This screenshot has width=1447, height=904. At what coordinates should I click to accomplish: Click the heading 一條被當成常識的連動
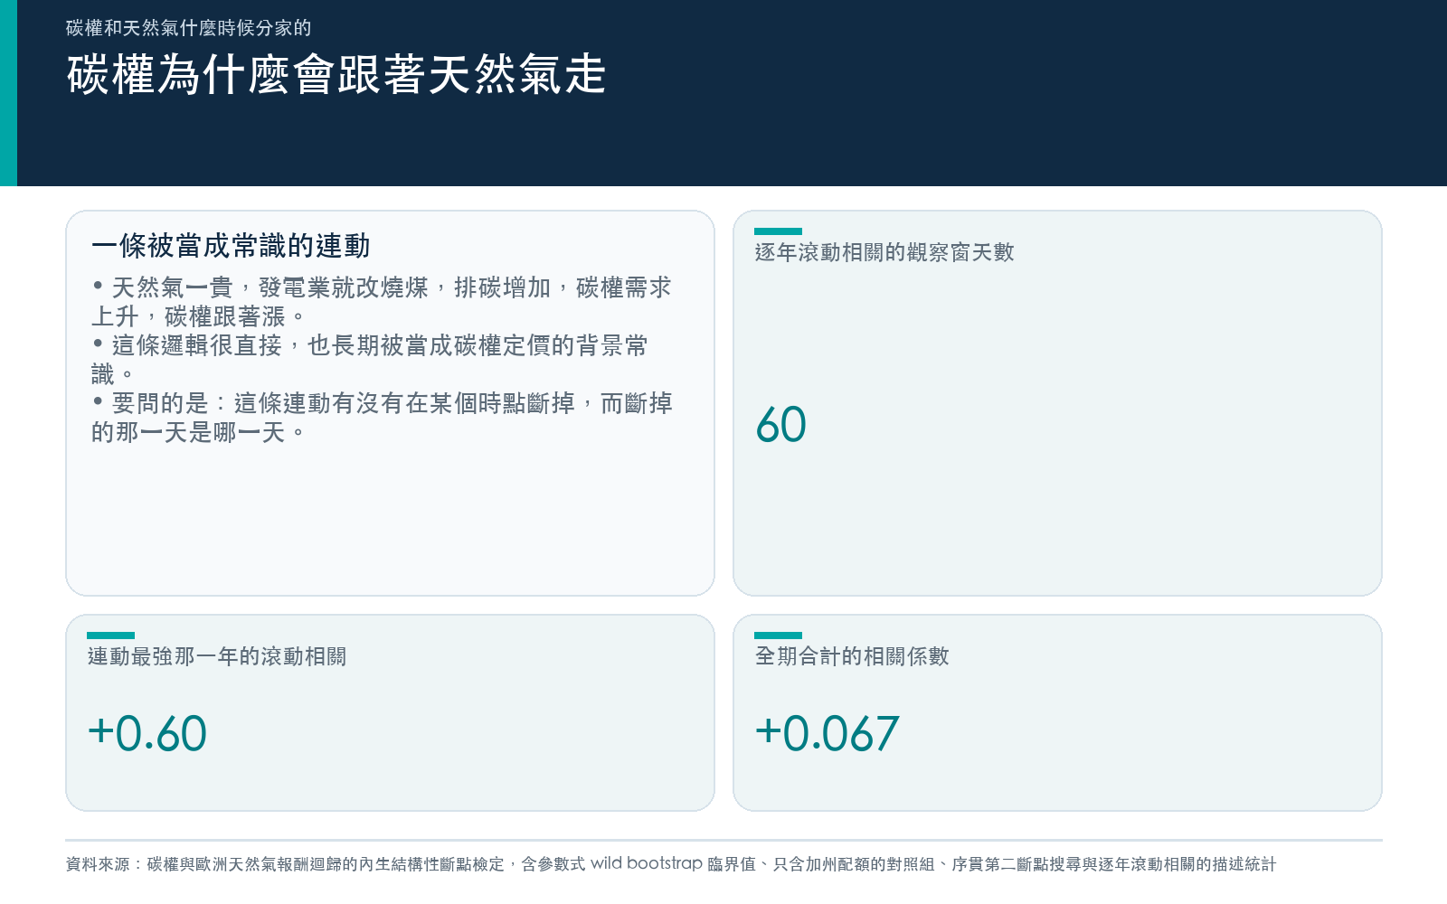click(x=231, y=246)
